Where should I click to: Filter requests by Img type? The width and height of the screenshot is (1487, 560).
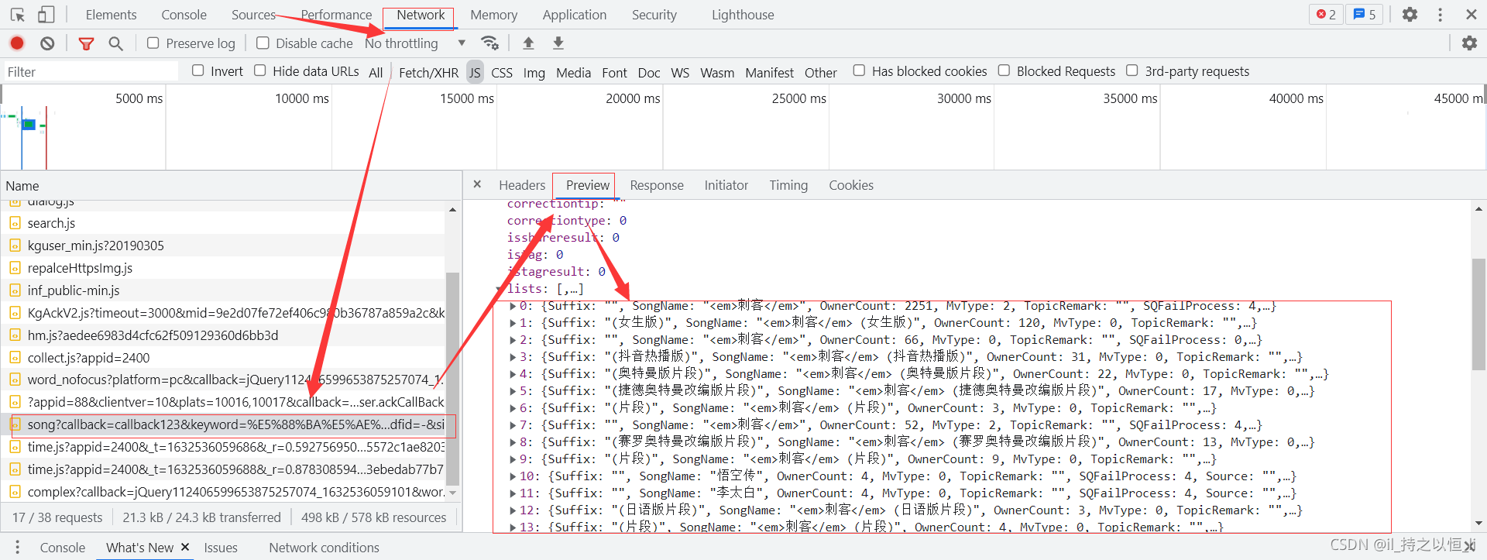534,72
